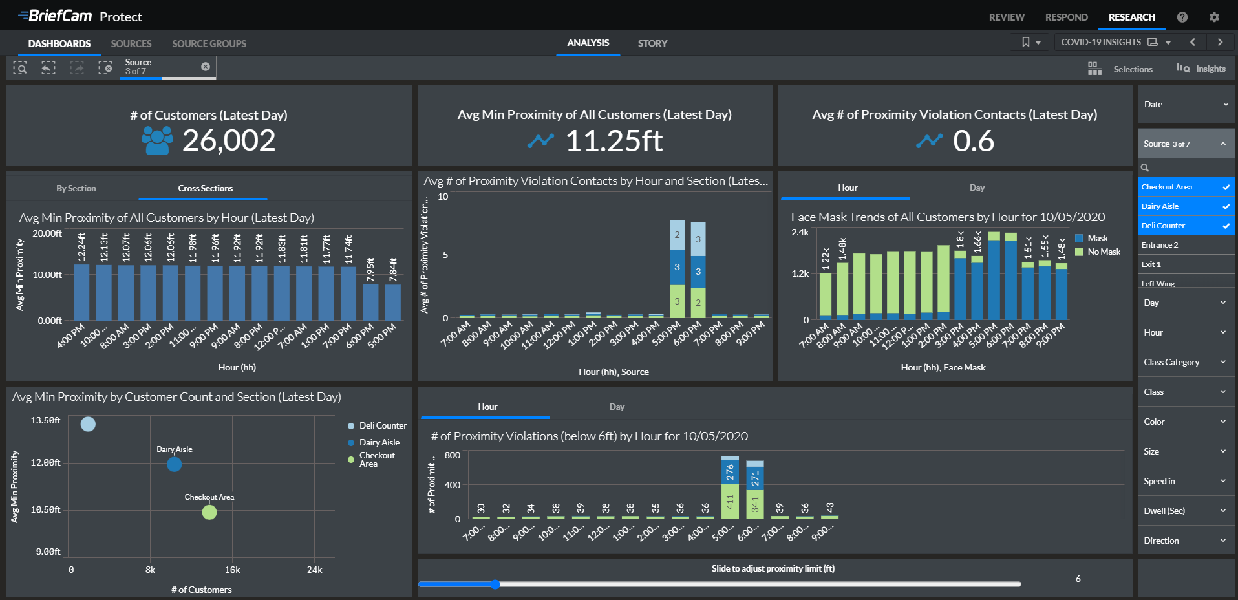Screen dimensions: 1238x600
Task: Select the ANALYSIS view
Action: pos(588,43)
